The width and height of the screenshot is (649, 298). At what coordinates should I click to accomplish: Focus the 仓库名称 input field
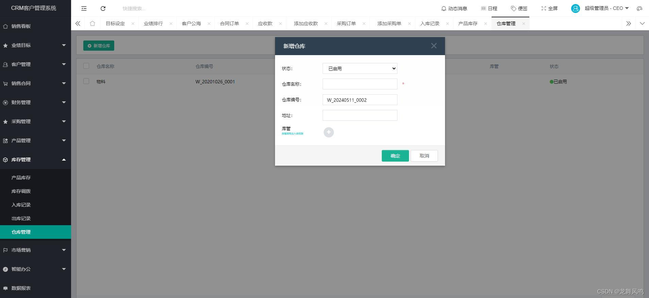pos(360,84)
